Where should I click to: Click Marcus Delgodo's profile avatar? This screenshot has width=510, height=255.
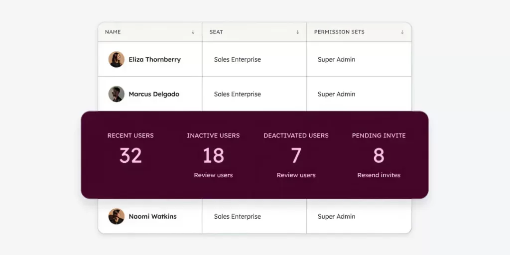116,94
